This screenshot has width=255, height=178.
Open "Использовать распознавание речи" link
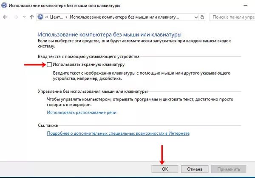pos(82,112)
